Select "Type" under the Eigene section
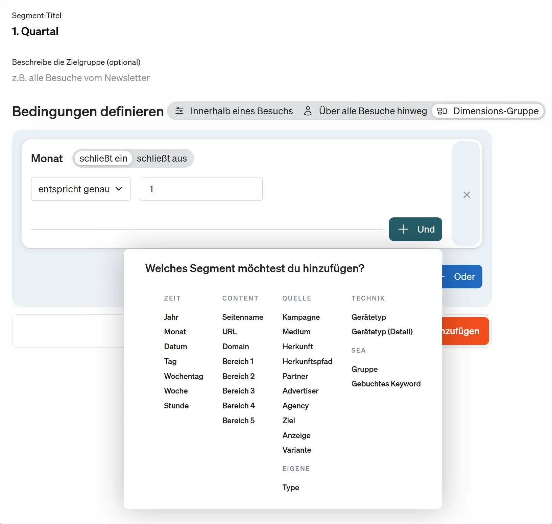Screen dimensions: 552x524 pyautogui.click(x=290, y=487)
